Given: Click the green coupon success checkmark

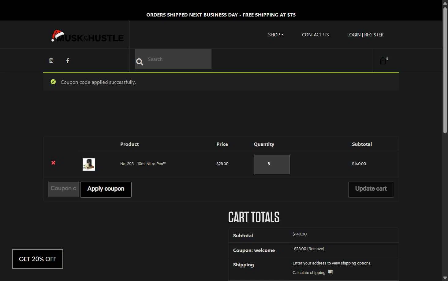Looking at the screenshot, I should click(53, 82).
